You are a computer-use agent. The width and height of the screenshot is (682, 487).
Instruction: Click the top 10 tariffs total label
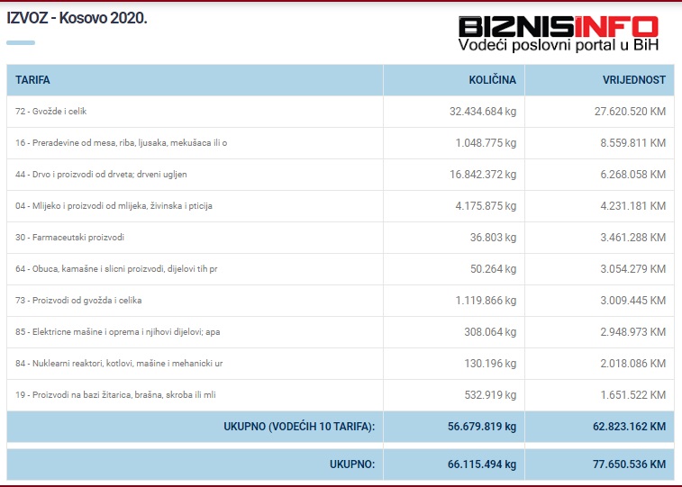298,427
